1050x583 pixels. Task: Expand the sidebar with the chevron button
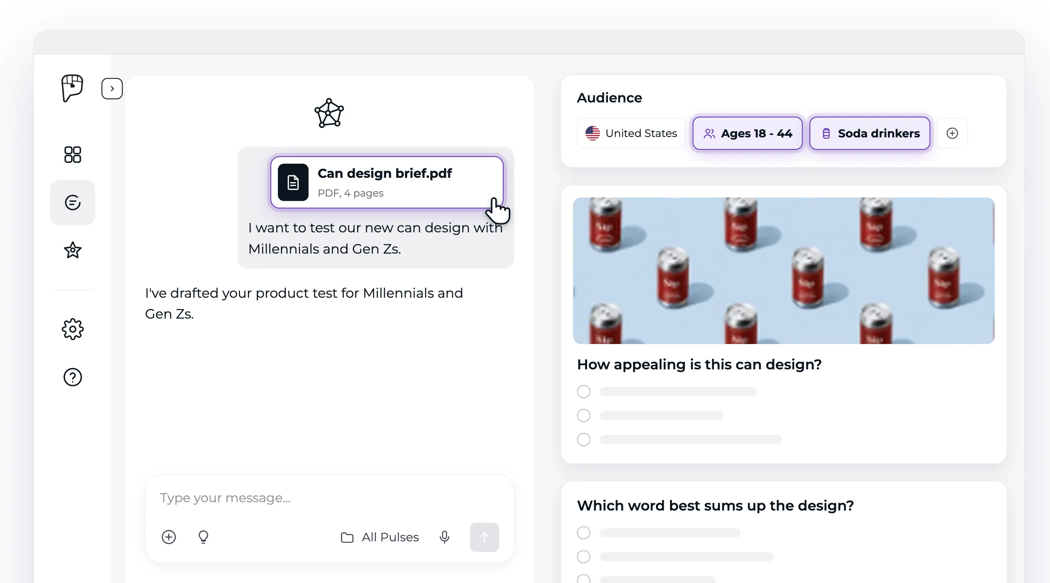tap(112, 88)
